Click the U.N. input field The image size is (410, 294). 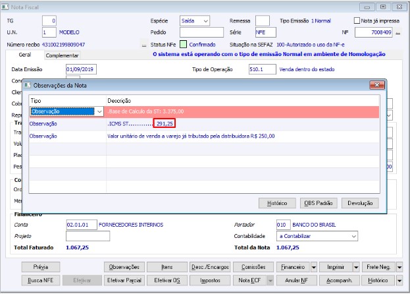coord(49,32)
